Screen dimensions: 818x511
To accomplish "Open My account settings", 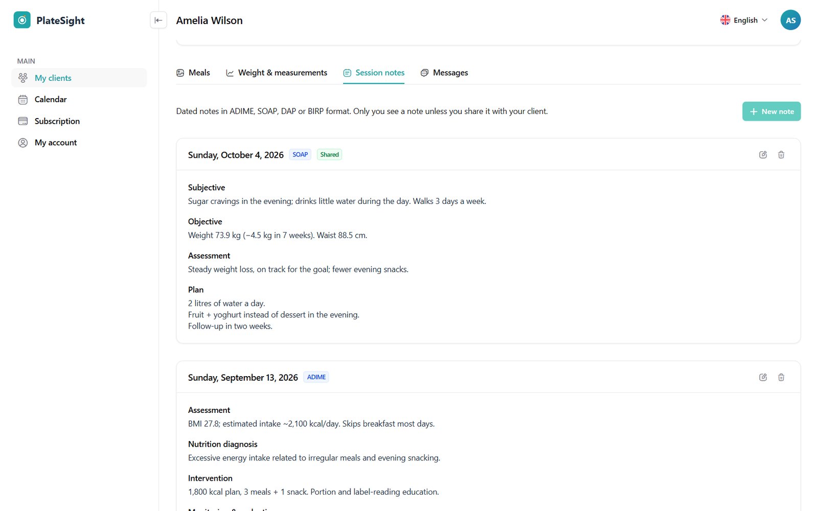I will pos(79,143).
